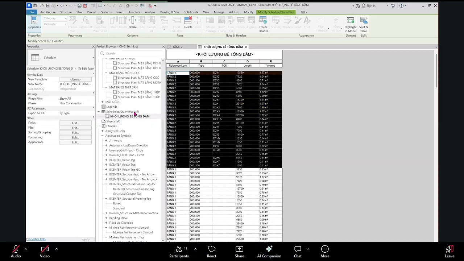464x261 pixels.
Task: Click the Legends tree item
Action: (x=112, y=107)
